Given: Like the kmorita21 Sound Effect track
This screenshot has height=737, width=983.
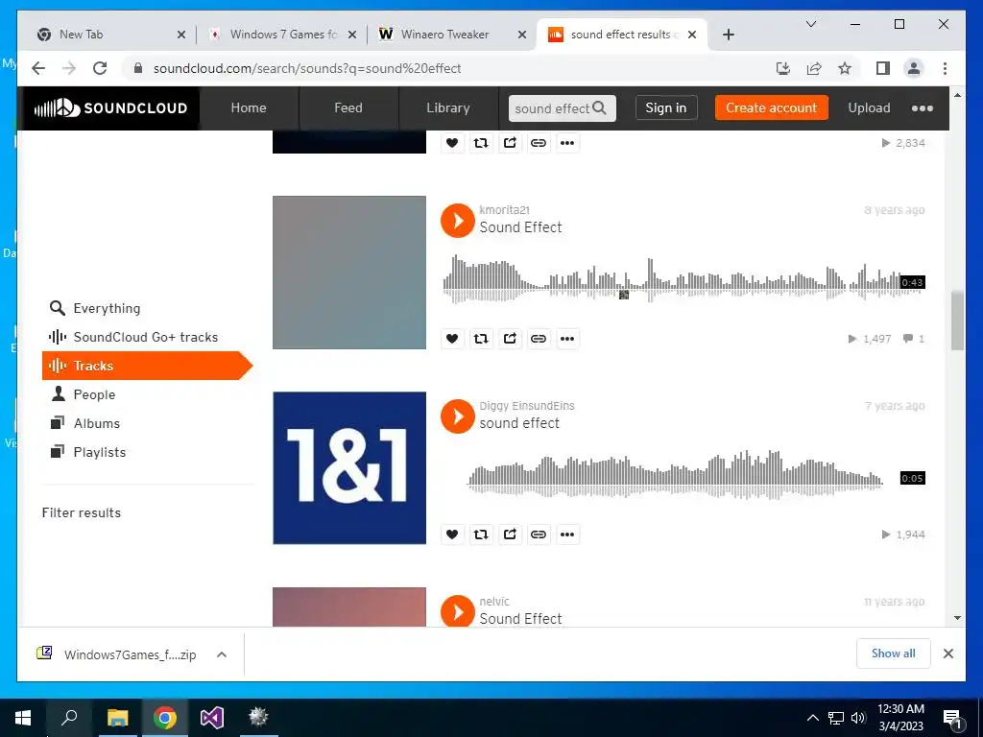Looking at the screenshot, I should (x=452, y=339).
